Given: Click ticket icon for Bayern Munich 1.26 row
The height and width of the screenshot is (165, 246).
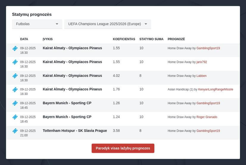Looking at the screenshot, I should tap(15, 103).
